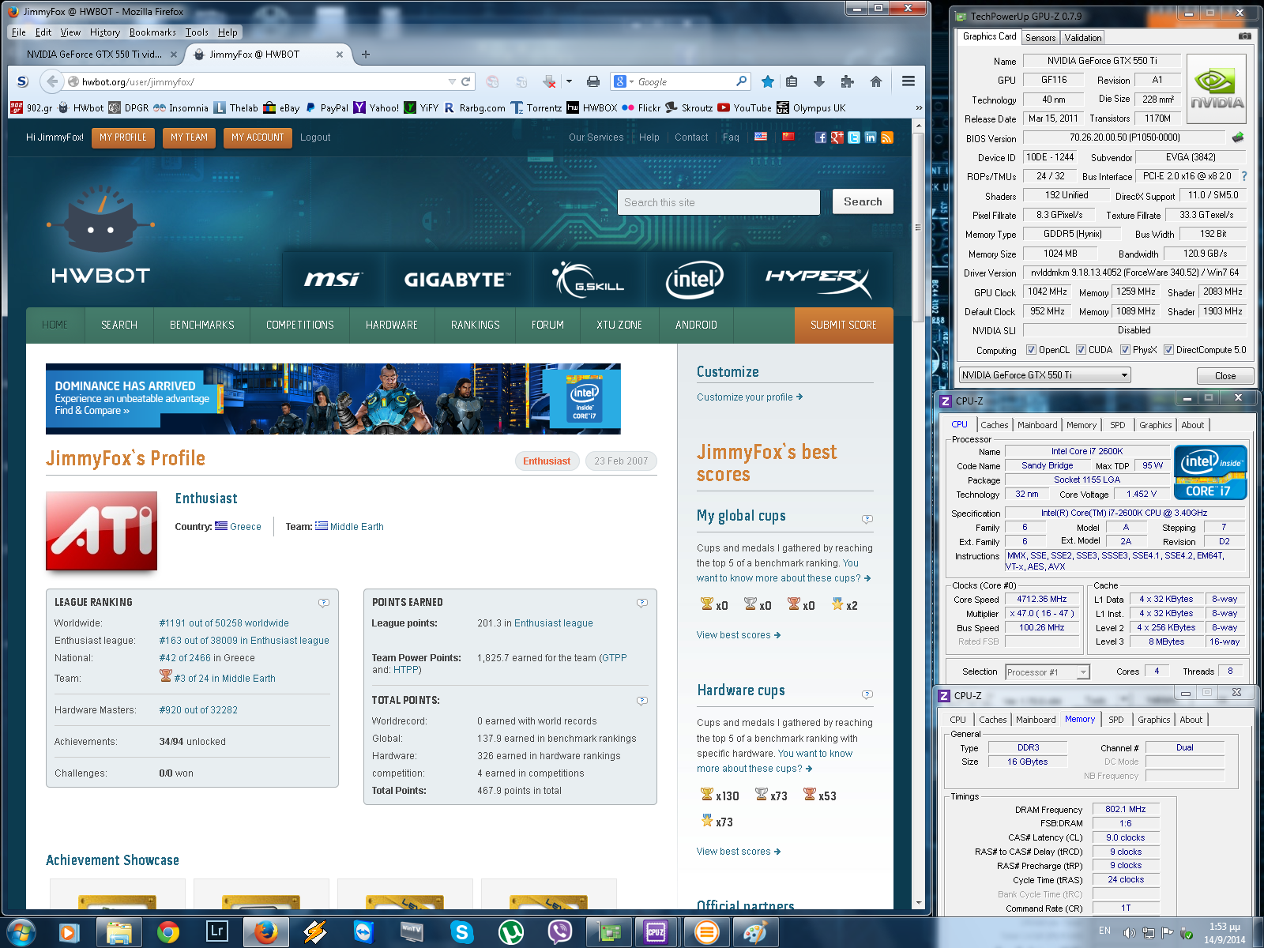The image size is (1264, 948).
Task: Click the SUBMIT SCORE button
Action: [844, 325]
